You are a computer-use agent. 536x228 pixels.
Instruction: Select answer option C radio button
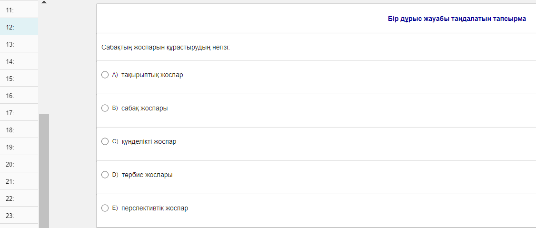pos(105,141)
